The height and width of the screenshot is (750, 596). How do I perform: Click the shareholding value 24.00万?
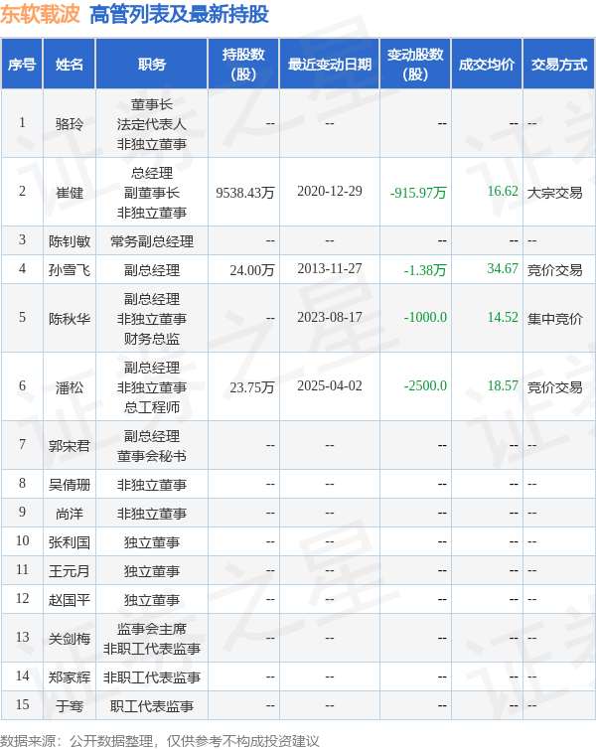252,270
